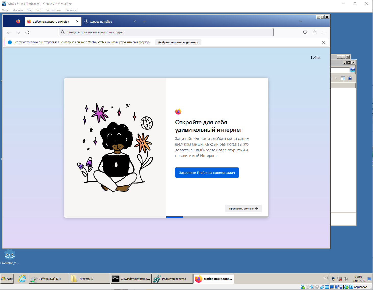Click the VirtualBox audio status icon
The height and width of the screenshot is (290, 373).
point(312,287)
